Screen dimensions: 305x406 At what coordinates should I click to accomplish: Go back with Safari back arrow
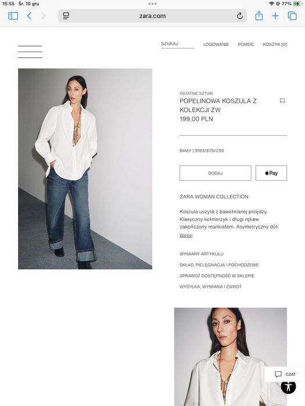coord(29,16)
